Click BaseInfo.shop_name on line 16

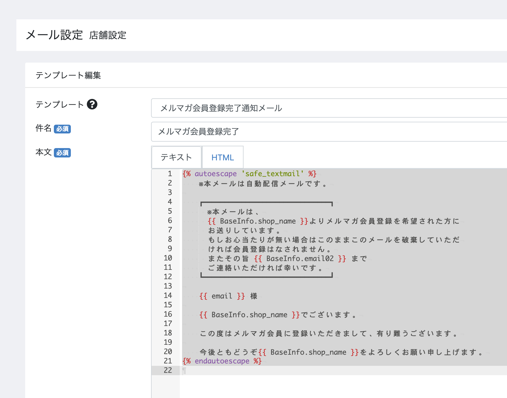click(249, 315)
